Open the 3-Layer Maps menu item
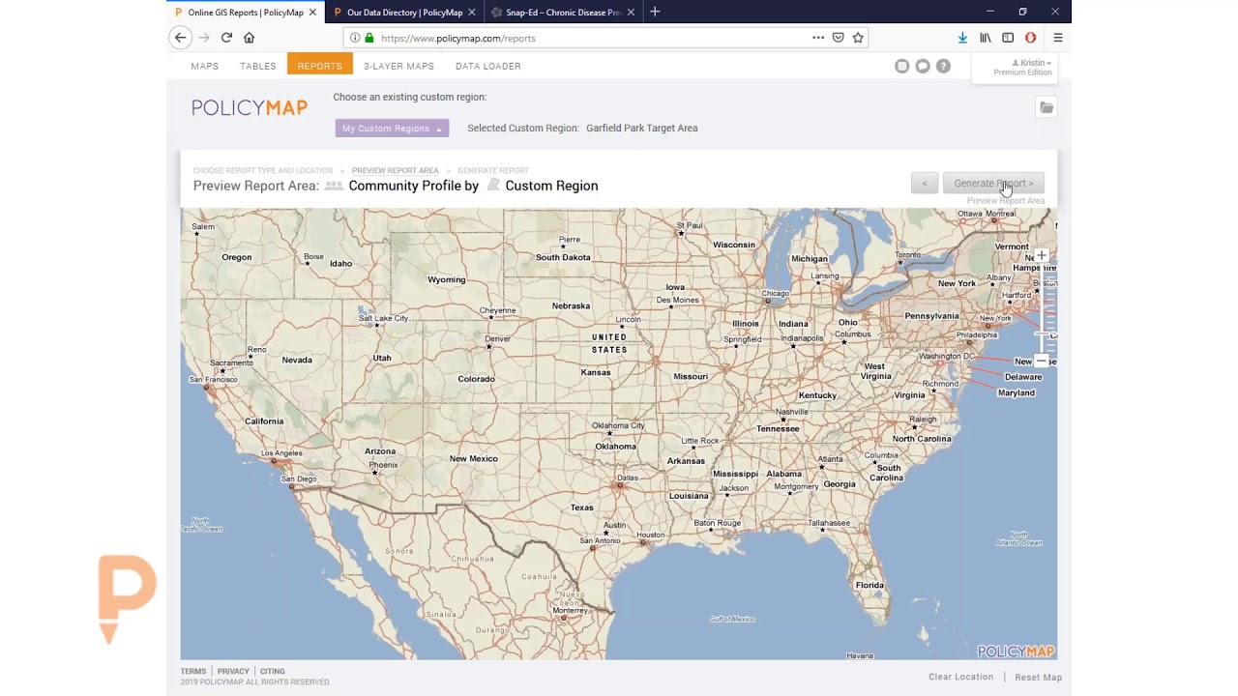 point(398,66)
